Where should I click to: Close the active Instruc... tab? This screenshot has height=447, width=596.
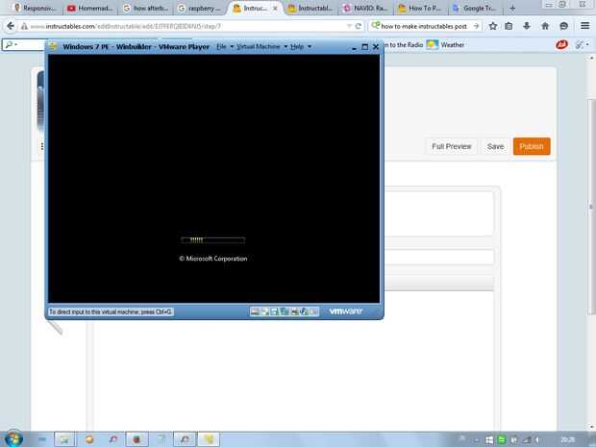(275, 8)
